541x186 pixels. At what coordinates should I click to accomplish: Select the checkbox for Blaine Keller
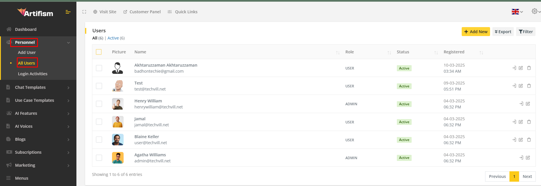click(x=99, y=140)
